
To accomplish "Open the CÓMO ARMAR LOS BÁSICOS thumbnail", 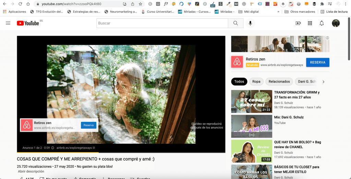I will [x=252, y=172].
